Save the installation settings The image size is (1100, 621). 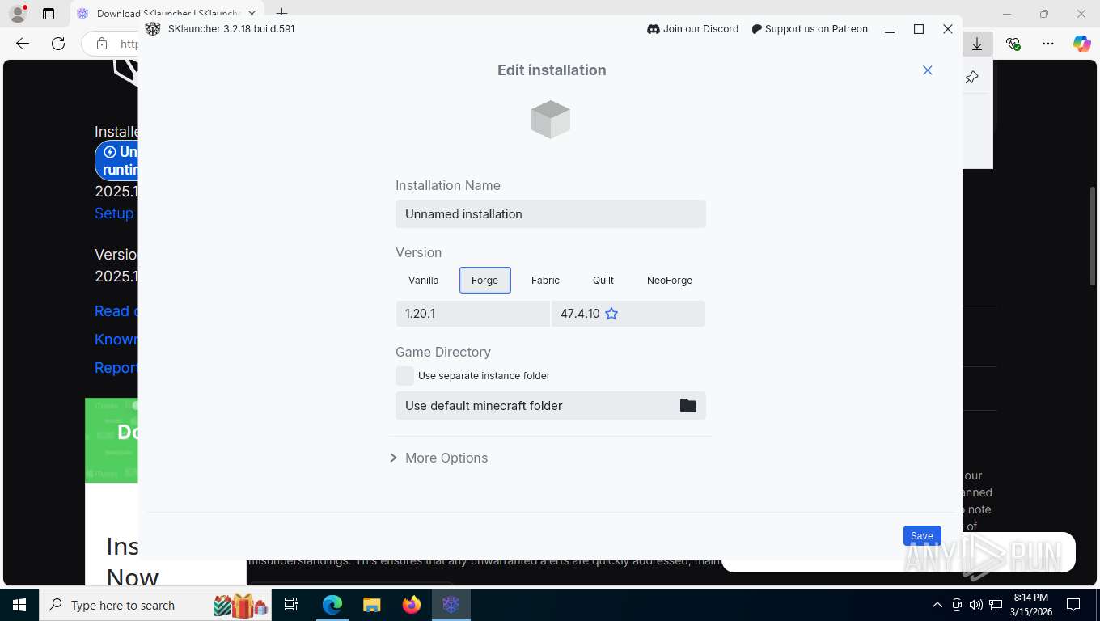[x=922, y=535]
